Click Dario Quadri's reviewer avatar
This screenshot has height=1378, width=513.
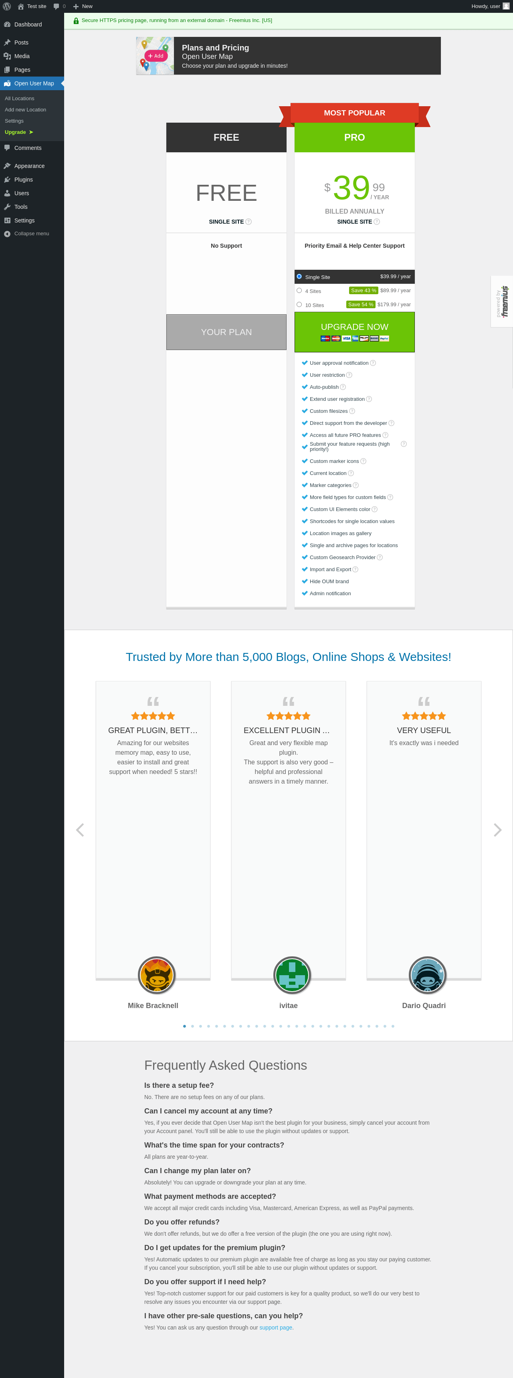click(427, 975)
